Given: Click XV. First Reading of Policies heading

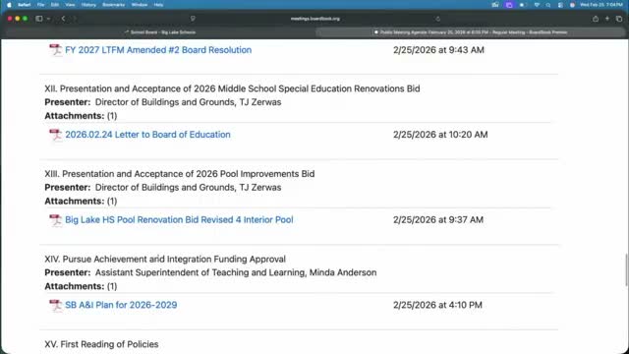Looking at the screenshot, I should tap(101, 344).
